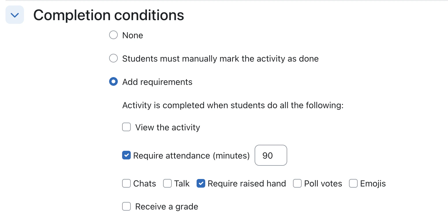Enable the Chats requirement

point(126,183)
